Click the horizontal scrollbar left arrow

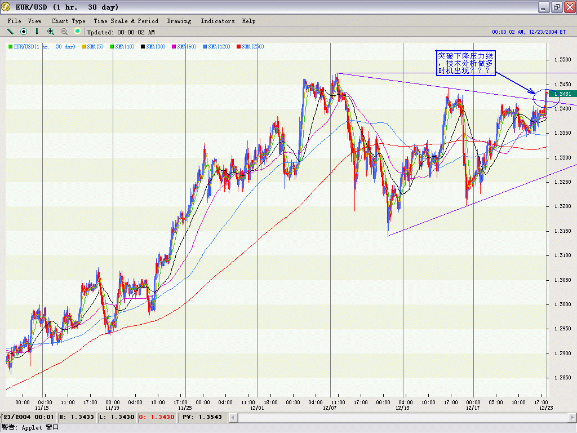point(233,418)
